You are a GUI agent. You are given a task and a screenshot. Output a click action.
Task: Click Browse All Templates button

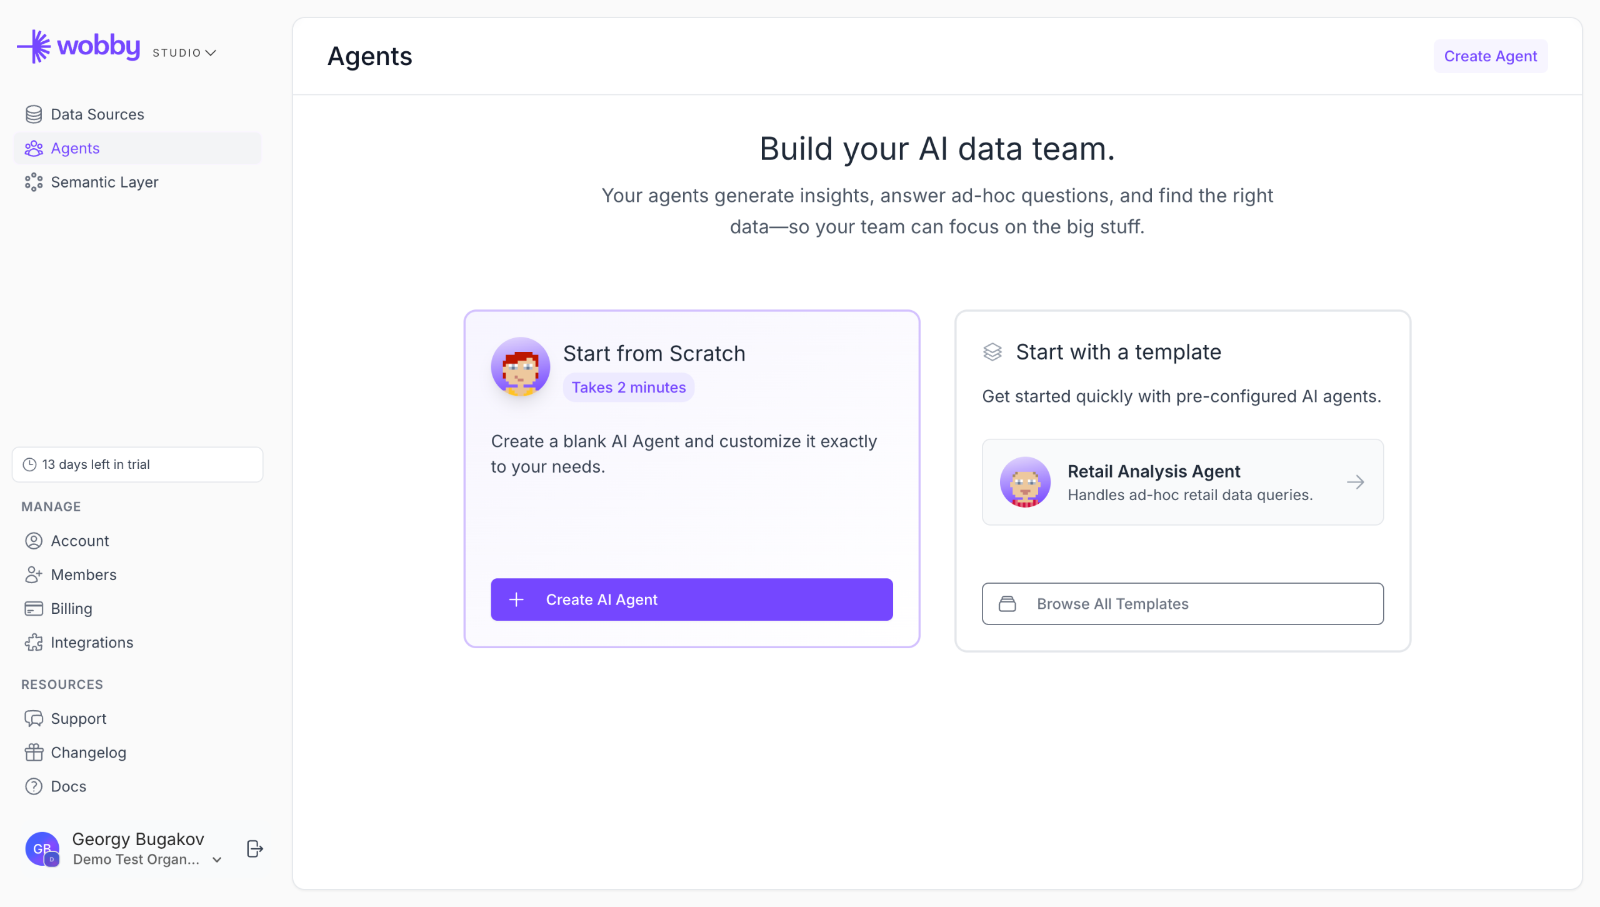tap(1182, 604)
